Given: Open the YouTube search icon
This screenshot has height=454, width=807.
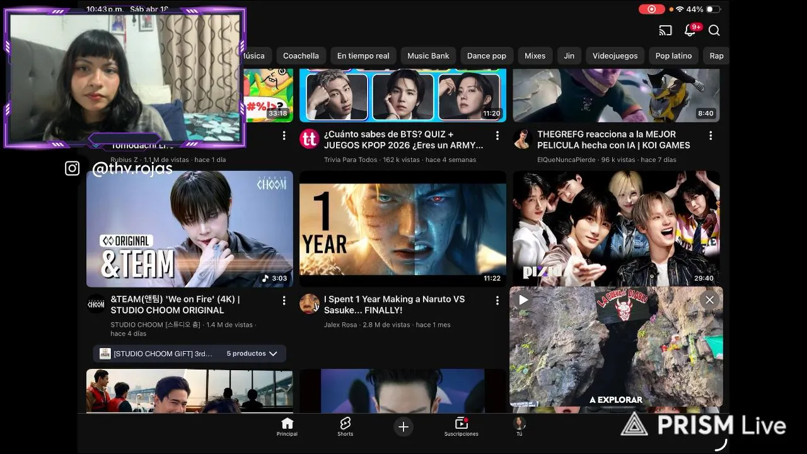Looking at the screenshot, I should (714, 30).
